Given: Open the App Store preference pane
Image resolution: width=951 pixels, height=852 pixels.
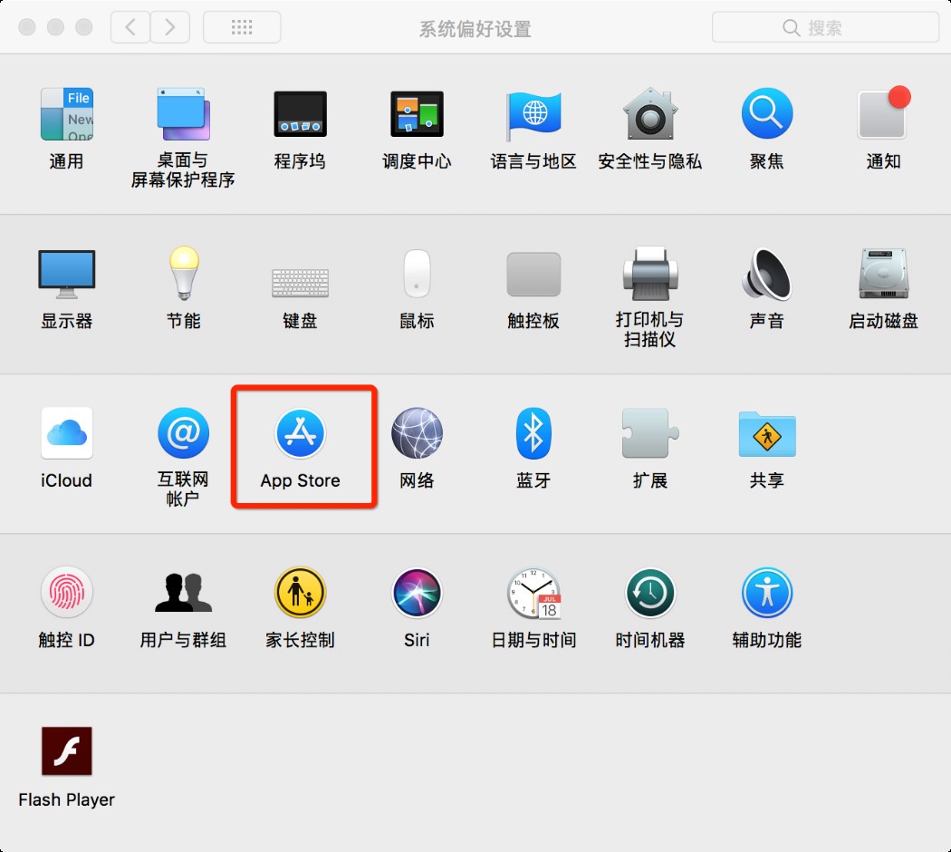Looking at the screenshot, I should 300,434.
